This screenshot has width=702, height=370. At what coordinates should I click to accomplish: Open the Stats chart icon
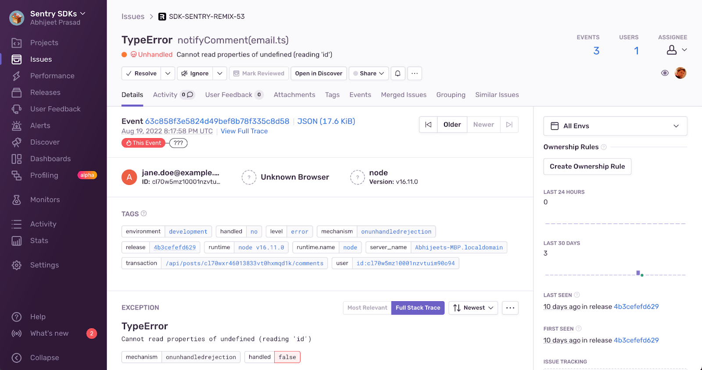[x=17, y=241]
